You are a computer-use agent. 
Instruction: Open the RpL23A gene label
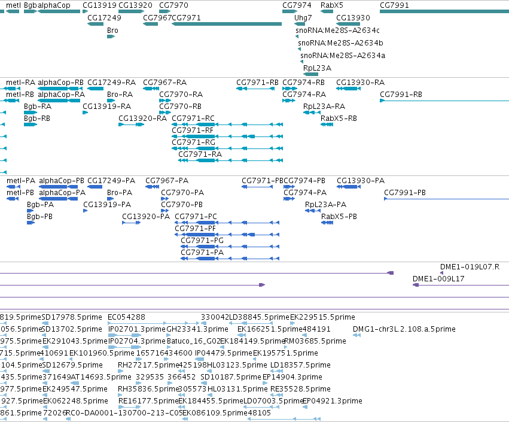(317, 68)
